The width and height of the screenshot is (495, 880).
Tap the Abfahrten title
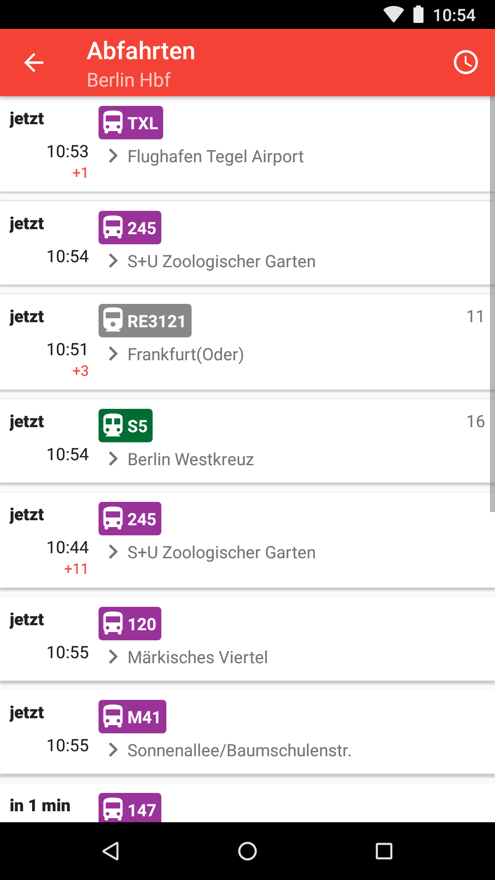(x=141, y=51)
